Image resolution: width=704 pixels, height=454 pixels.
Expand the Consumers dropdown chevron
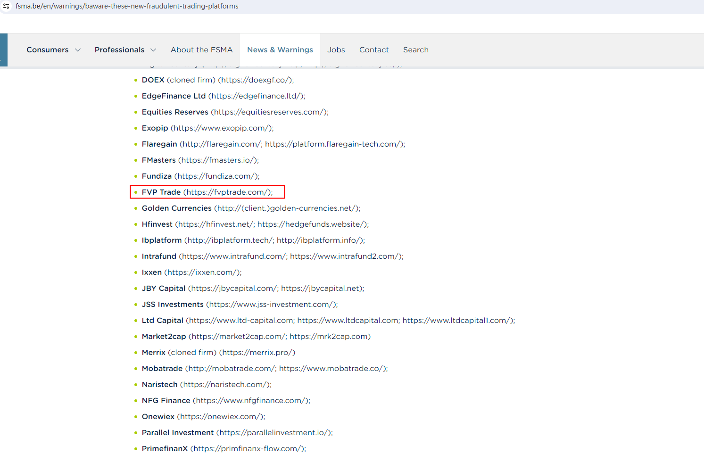click(78, 50)
